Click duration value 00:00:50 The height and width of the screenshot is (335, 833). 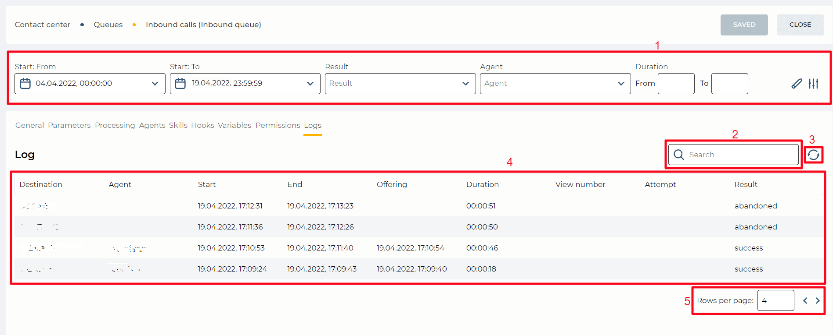click(x=482, y=227)
